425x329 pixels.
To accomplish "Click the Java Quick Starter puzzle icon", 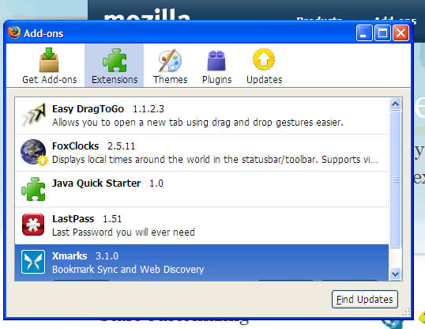I will tap(33, 189).
